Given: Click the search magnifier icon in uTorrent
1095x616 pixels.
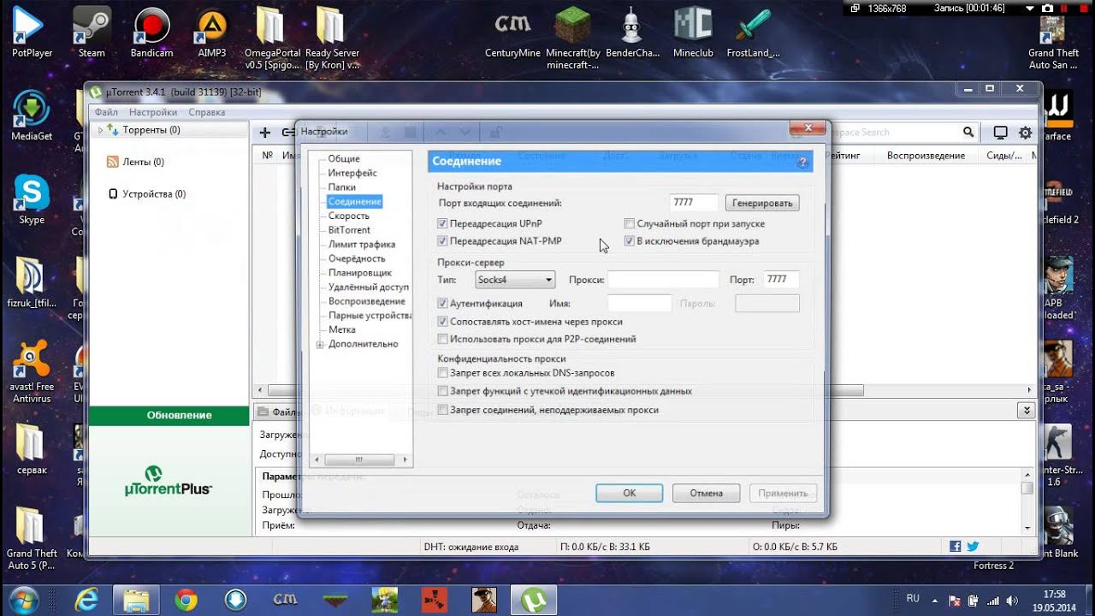Looking at the screenshot, I should pyautogui.click(x=968, y=133).
